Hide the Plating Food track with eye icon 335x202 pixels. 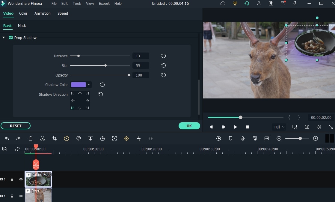coord(21,179)
